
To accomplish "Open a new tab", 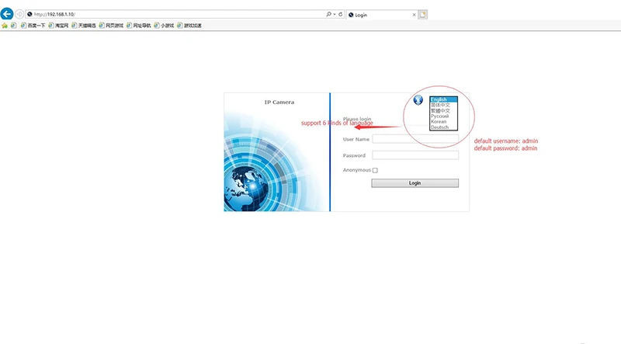I will pos(422,15).
